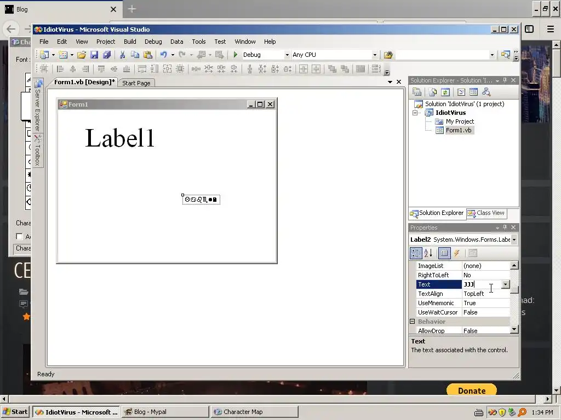The height and width of the screenshot is (420, 561).
Task: Click the Open File folder icon
Action: (82, 55)
